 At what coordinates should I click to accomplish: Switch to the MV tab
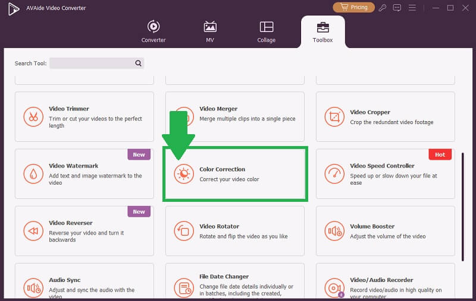[x=210, y=32]
